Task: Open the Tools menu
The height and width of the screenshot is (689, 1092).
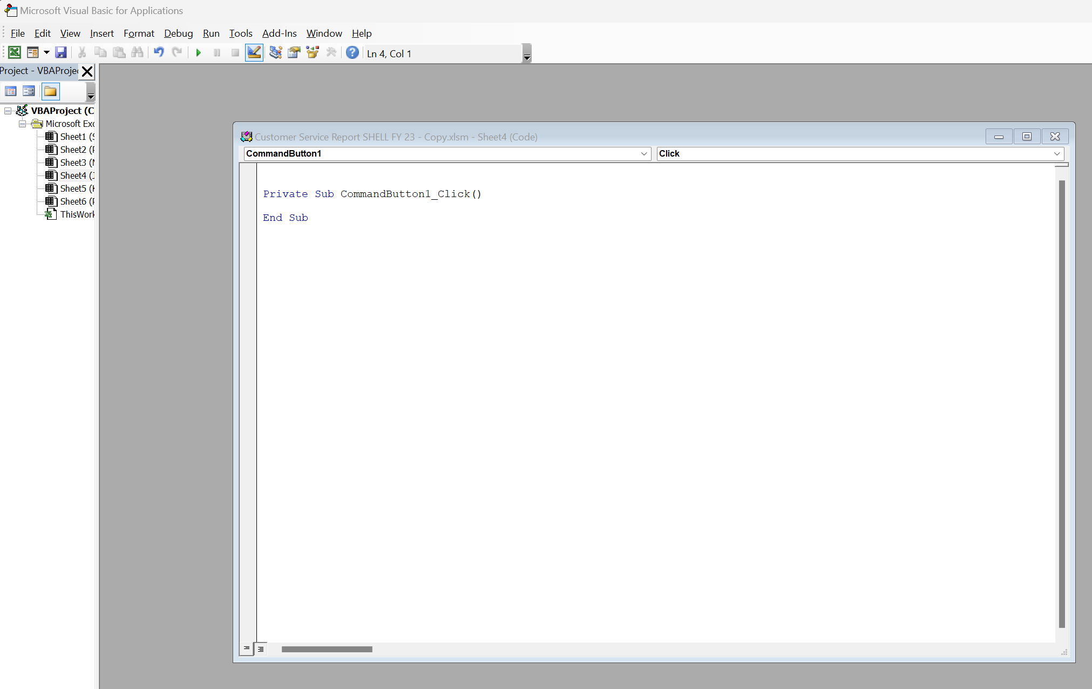Action: [x=240, y=32]
